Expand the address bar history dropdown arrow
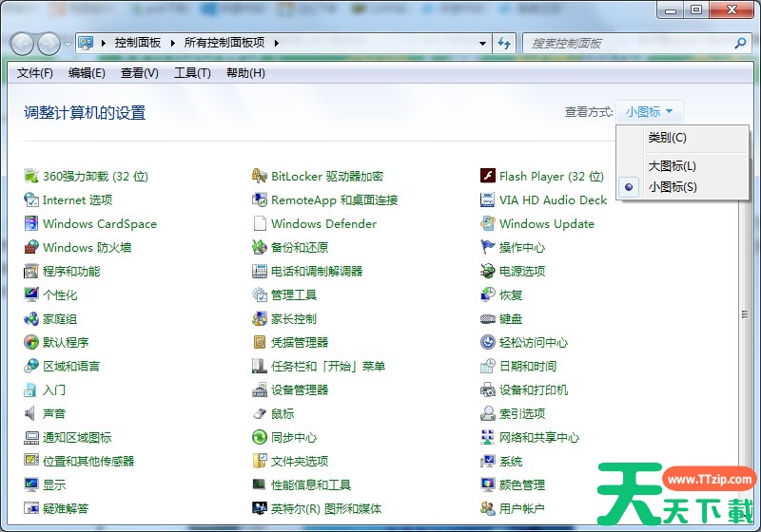The height and width of the screenshot is (532, 761). click(481, 43)
